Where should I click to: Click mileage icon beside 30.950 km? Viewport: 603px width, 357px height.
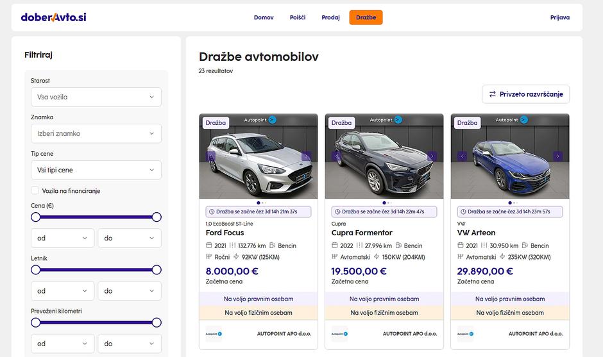pyautogui.click(x=484, y=245)
